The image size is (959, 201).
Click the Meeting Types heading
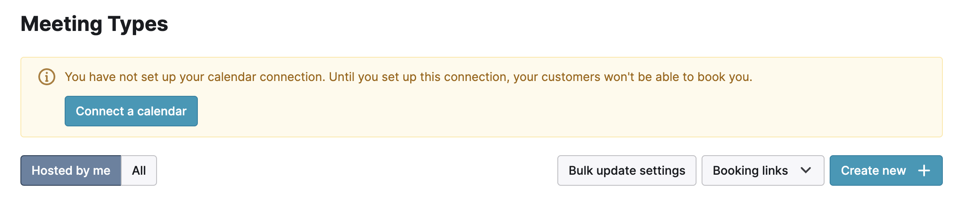click(94, 24)
